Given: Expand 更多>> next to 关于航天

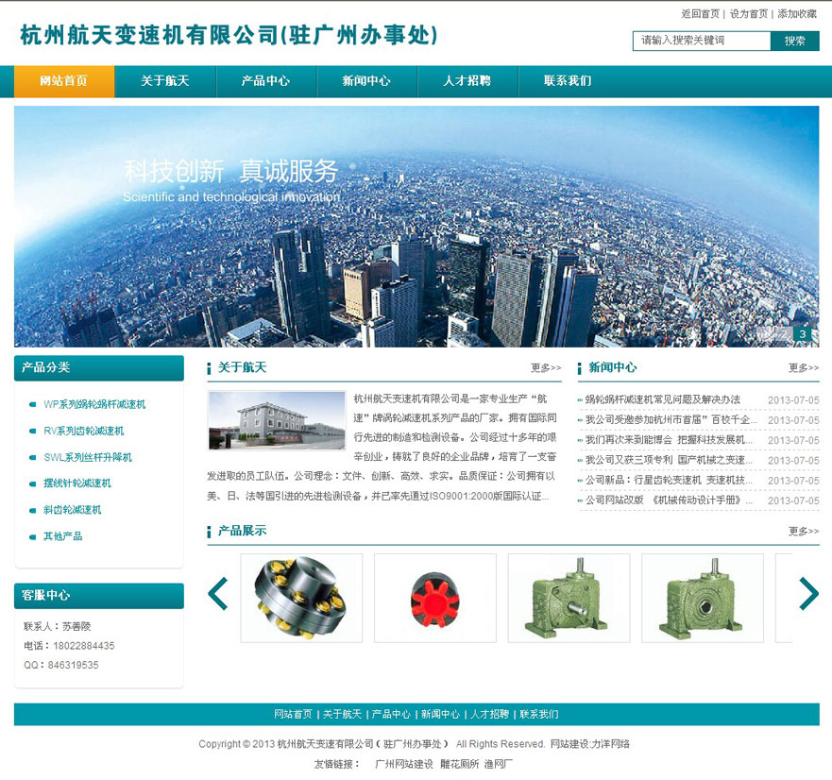Looking at the screenshot, I should point(545,368).
